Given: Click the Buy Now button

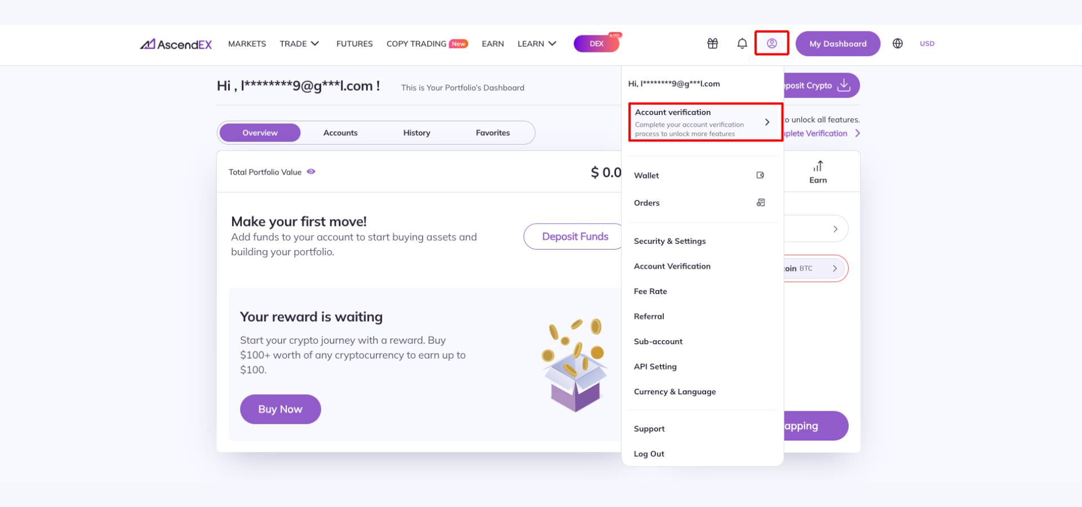Looking at the screenshot, I should point(280,409).
